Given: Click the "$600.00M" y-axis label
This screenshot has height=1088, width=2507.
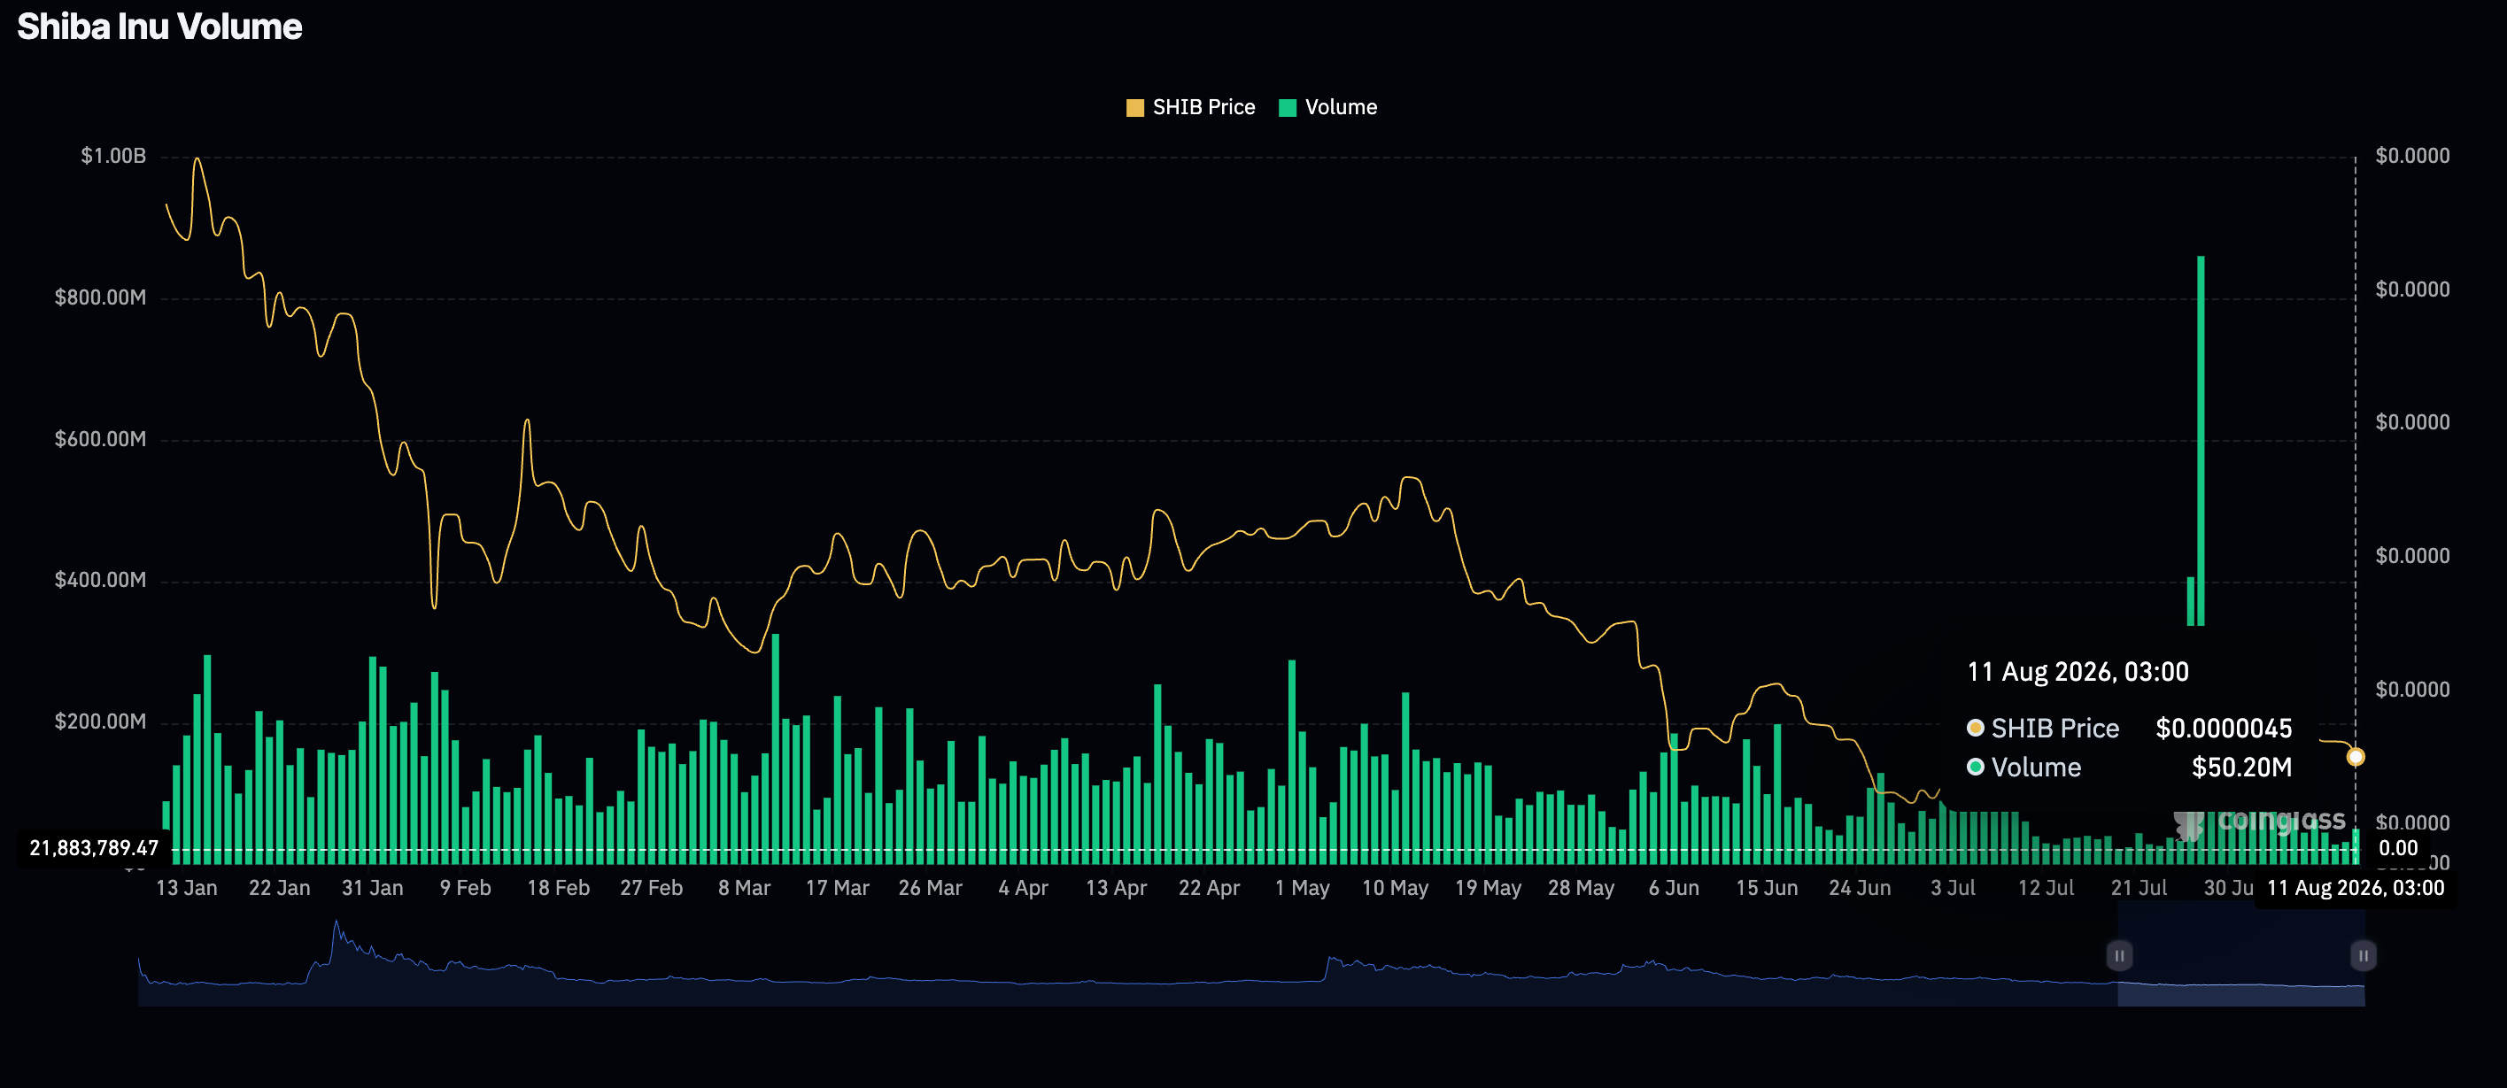Looking at the screenshot, I should pyautogui.click(x=100, y=439).
